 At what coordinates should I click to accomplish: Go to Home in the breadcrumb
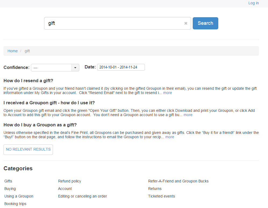point(13,51)
